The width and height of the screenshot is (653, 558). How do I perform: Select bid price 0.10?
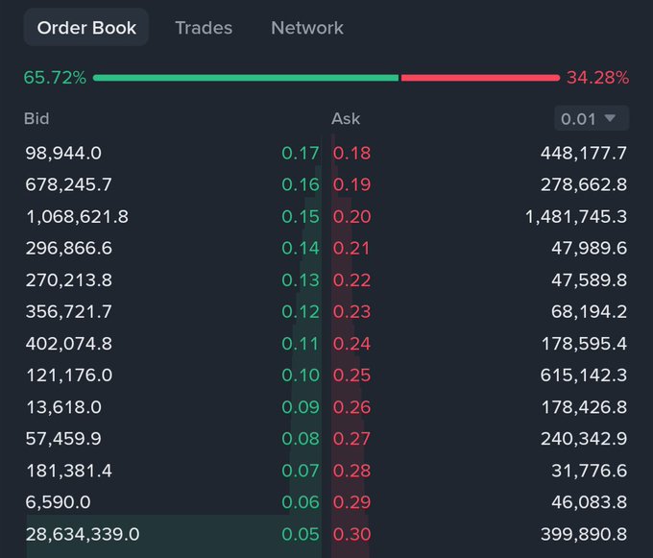click(301, 376)
